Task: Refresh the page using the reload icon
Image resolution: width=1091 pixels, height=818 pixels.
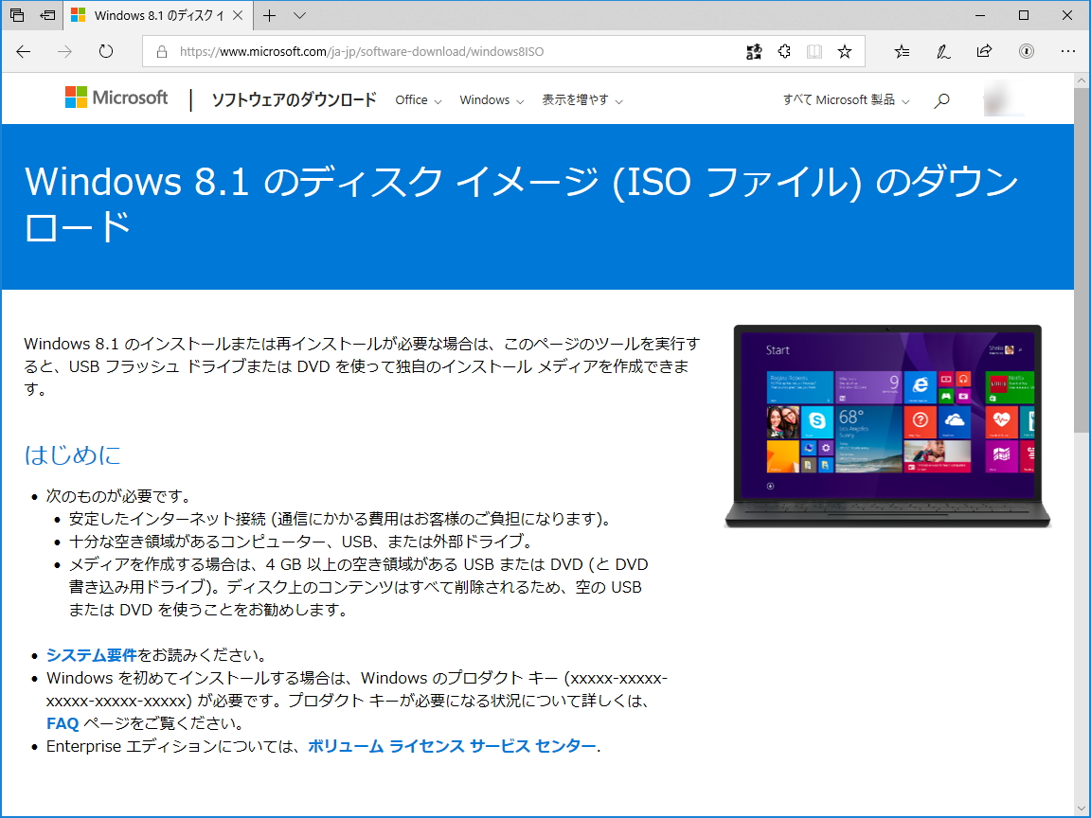Action: [x=105, y=52]
